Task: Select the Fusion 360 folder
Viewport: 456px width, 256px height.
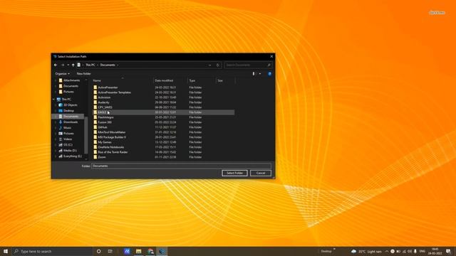Action: (x=105, y=122)
